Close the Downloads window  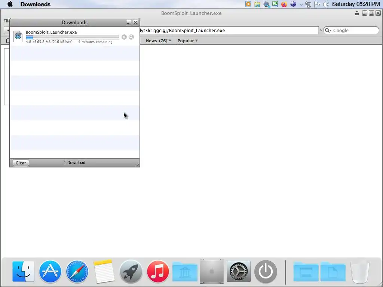pos(135,22)
